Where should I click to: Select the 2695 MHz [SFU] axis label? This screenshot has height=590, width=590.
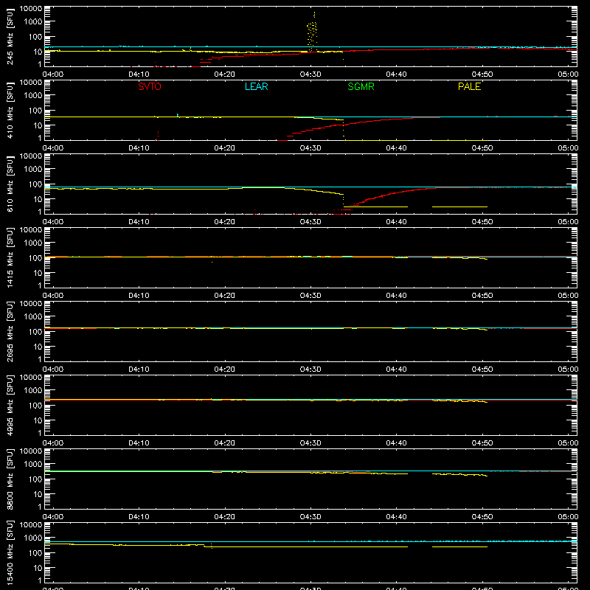10,331
